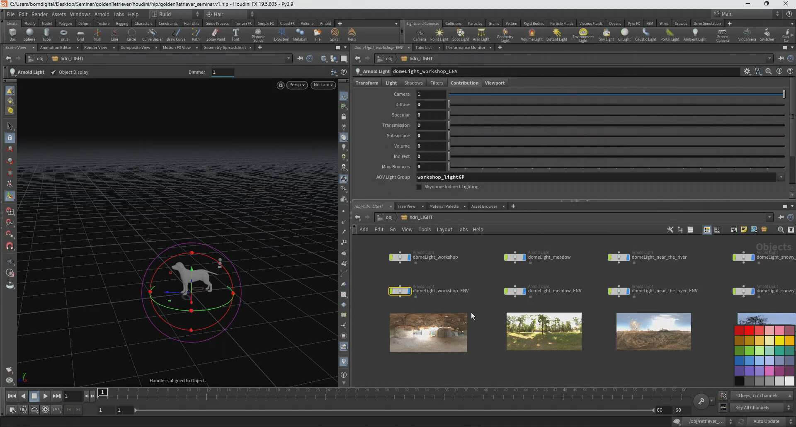
Task: Enable Skydome Indirect Lighting checkbox
Action: click(419, 187)
